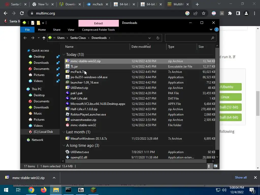Click the UI0Detect.exe application icon
The image size is (260, 195).
coord(68,152)
